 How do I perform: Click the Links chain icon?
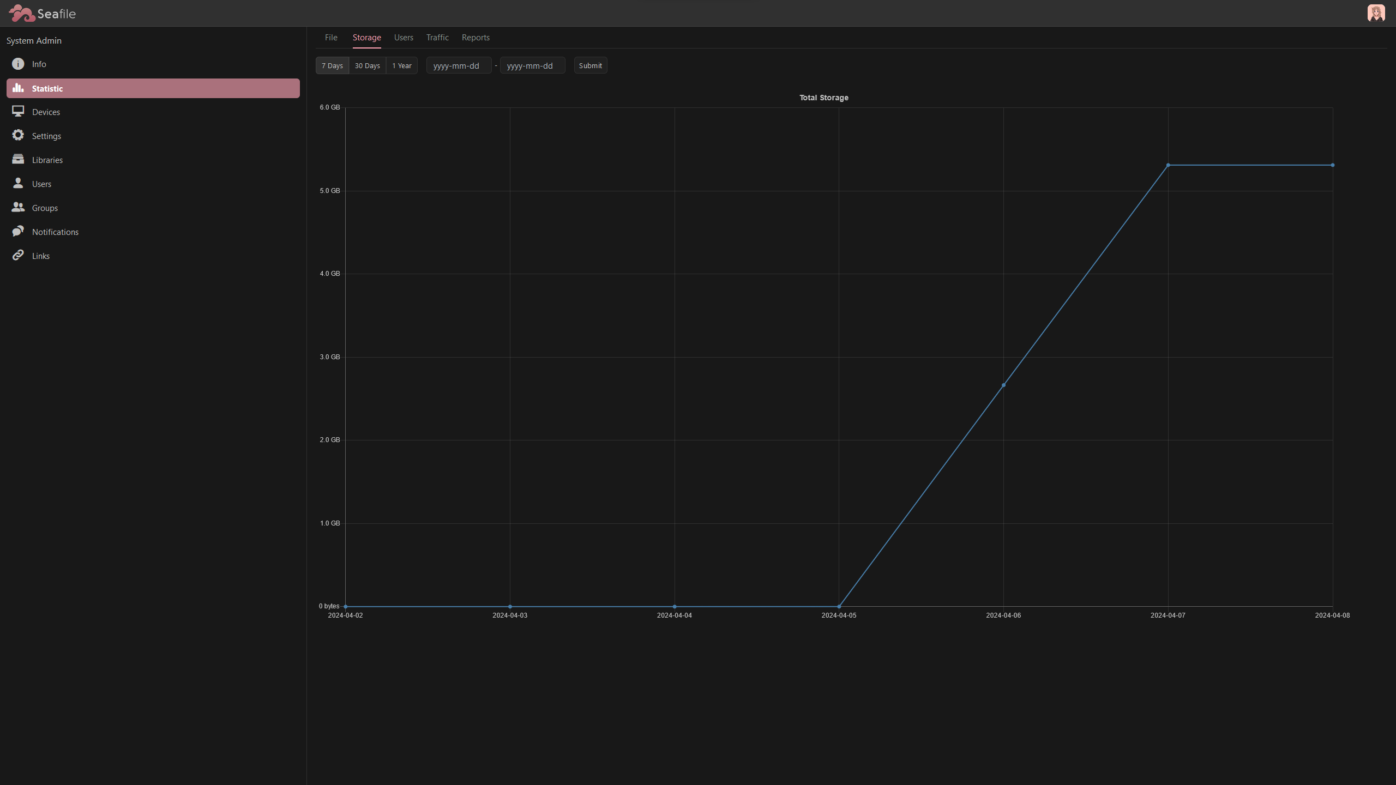pos(18,255)
